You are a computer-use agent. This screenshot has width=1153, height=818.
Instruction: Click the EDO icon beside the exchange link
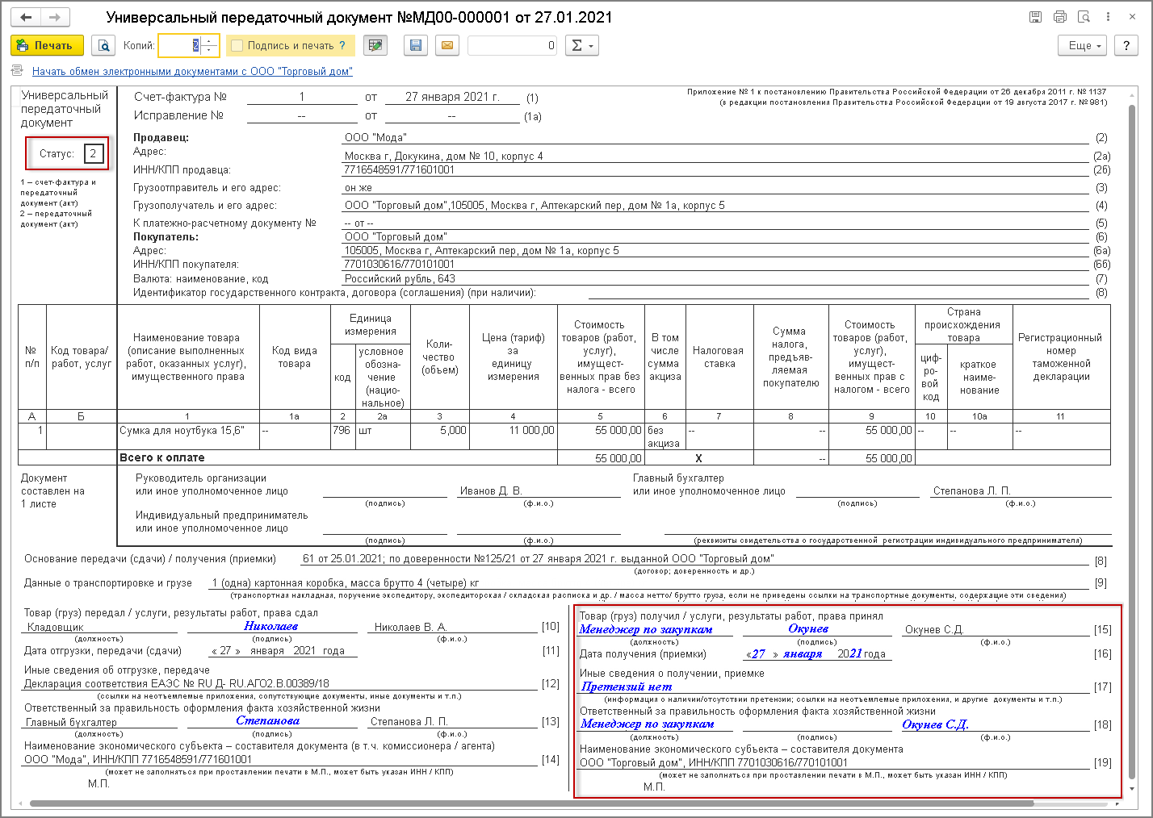click(x=18, y=71)
